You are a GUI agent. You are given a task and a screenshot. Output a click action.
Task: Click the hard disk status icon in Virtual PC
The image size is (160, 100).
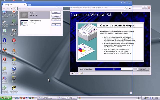(72, 73)
